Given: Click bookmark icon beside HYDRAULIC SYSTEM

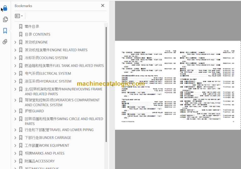Looking at the screenshot, I should click(21, 81).
